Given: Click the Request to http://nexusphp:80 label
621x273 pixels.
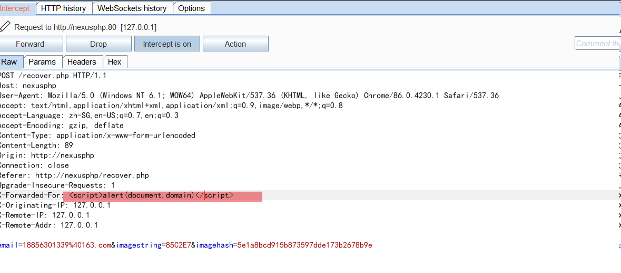Looking at the screenshot, I should coord(85,27).
